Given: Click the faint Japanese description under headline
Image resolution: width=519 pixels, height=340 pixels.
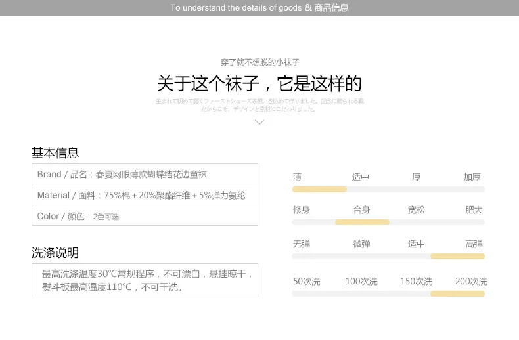Looking at the screenshot, I should click(259, 105).
